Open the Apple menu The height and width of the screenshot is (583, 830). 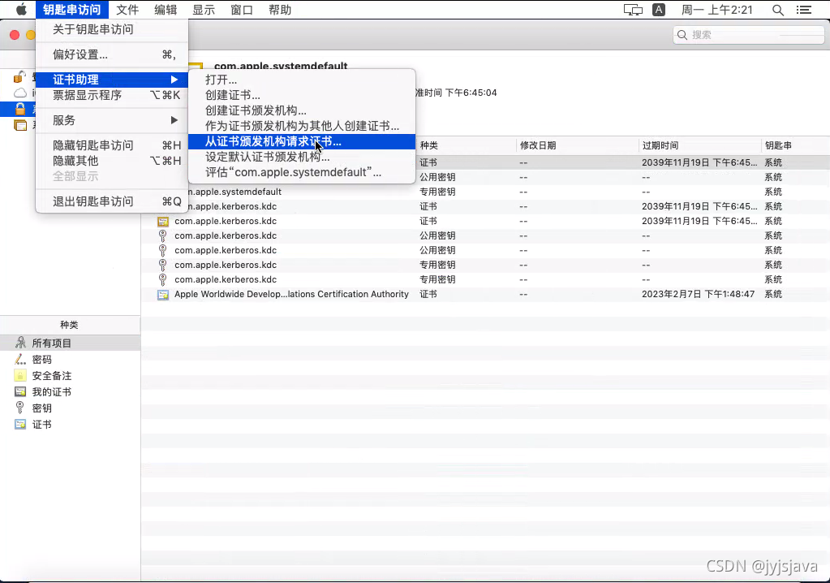tap(21, 10)
